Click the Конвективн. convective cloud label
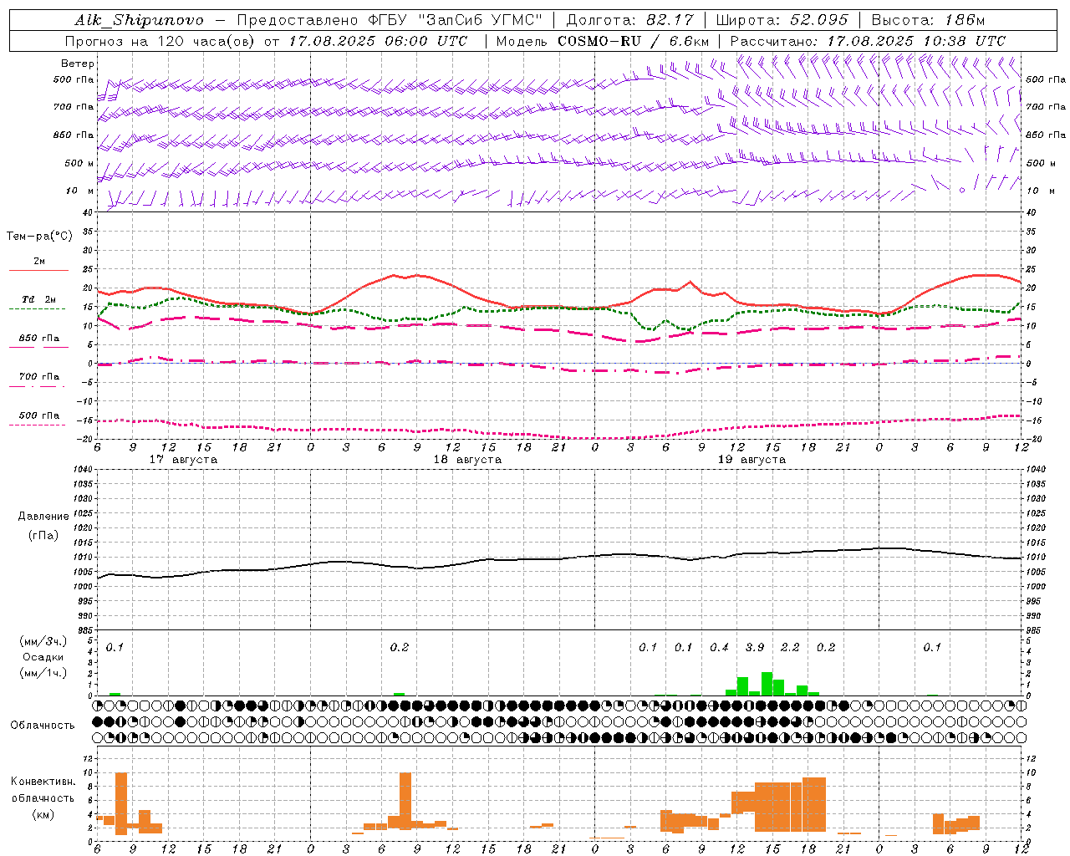Screen dimensions: 1070x856 43,782
